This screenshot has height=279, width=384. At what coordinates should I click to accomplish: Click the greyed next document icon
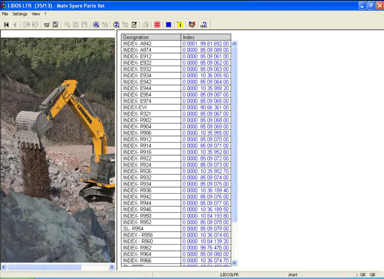pos(35,24)
